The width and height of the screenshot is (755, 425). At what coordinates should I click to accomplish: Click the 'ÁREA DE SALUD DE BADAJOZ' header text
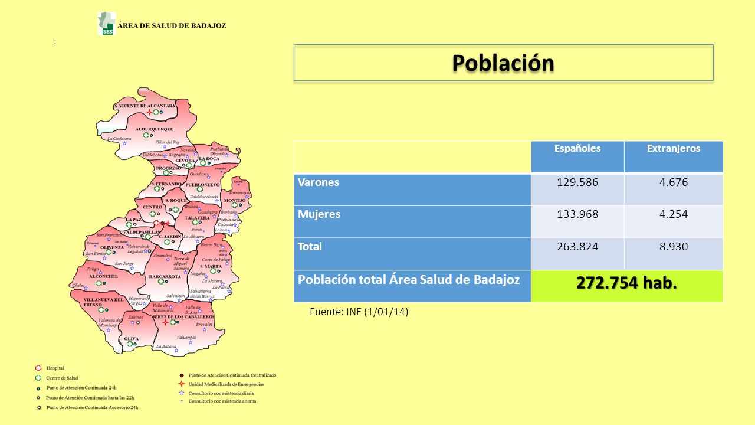[172, 26]
